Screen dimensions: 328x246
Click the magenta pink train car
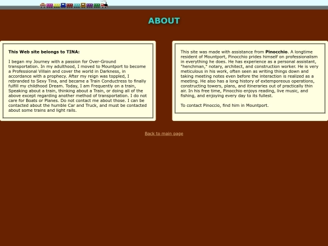click(50, 5)
